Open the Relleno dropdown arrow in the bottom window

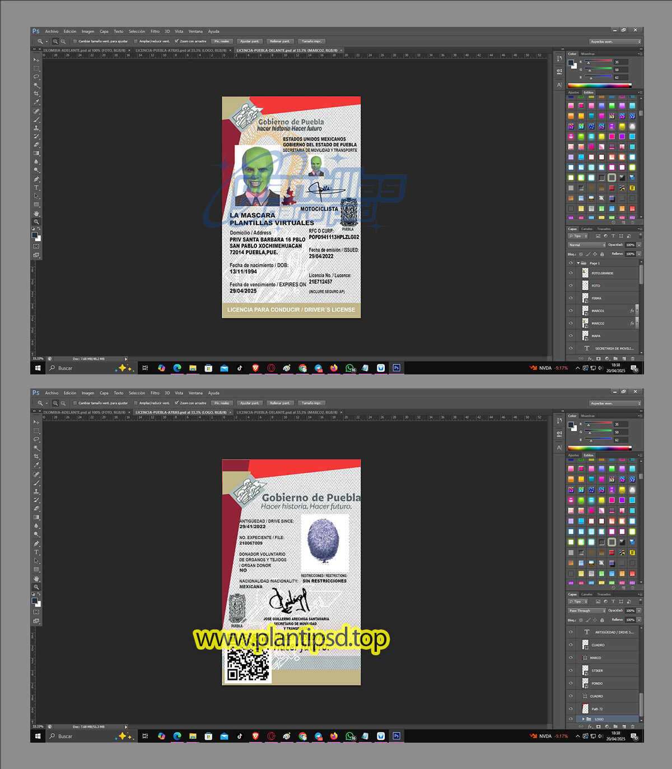639,620
